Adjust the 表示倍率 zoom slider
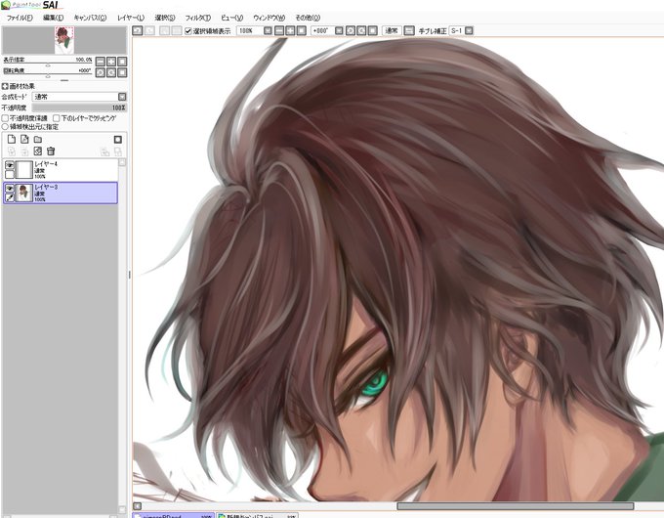Image resolution: width=664 pixels, height=518 pixels. pyautogui.click(x=48, y=65)
